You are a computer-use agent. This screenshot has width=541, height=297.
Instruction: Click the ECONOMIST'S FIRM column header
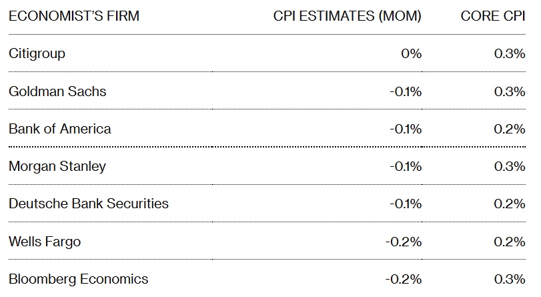(x=74, y=16)
